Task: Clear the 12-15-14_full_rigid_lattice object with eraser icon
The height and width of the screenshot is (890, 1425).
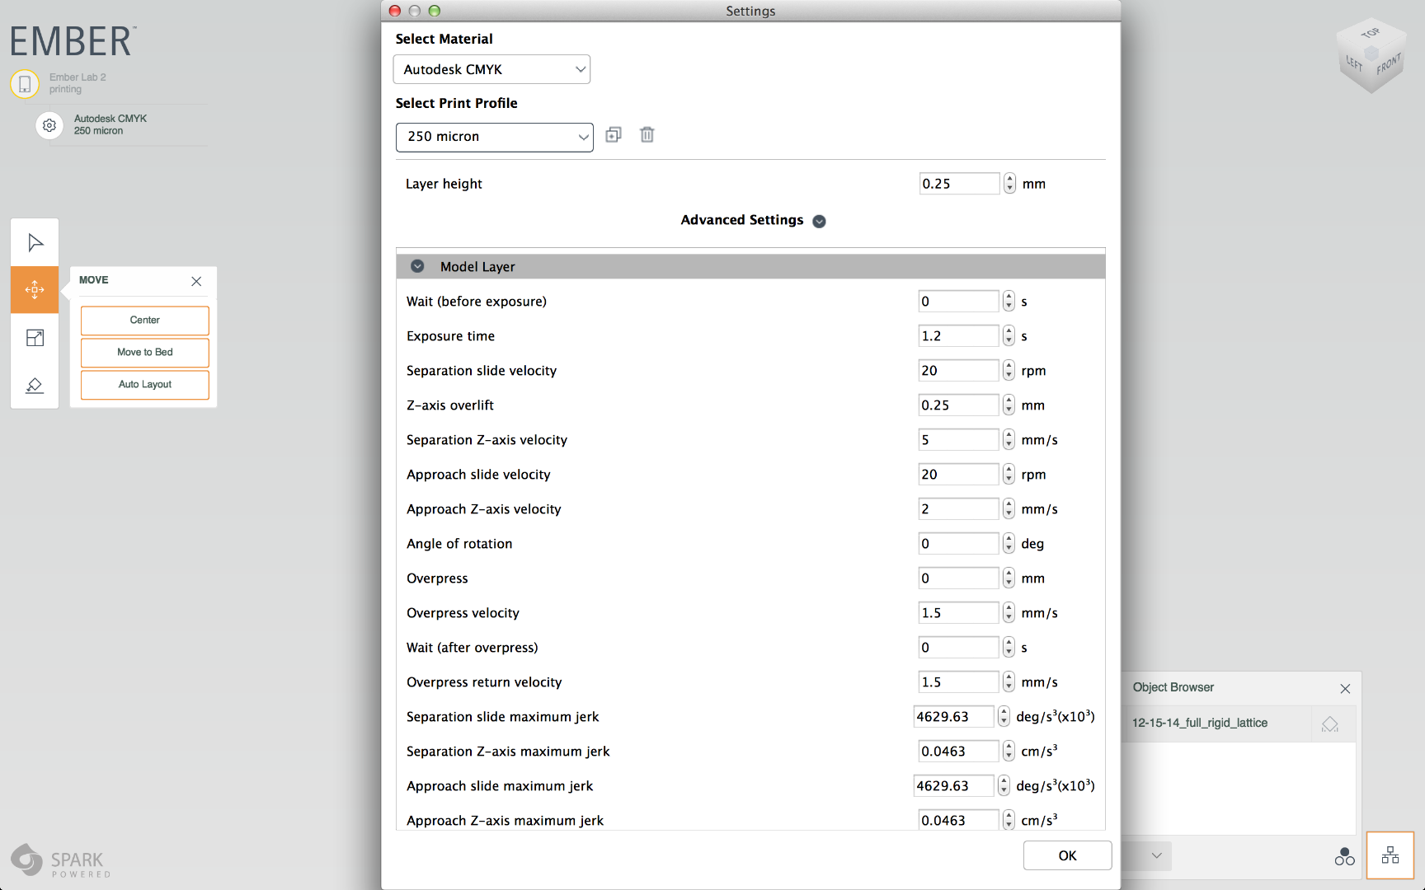Action: click(1331, 724)
